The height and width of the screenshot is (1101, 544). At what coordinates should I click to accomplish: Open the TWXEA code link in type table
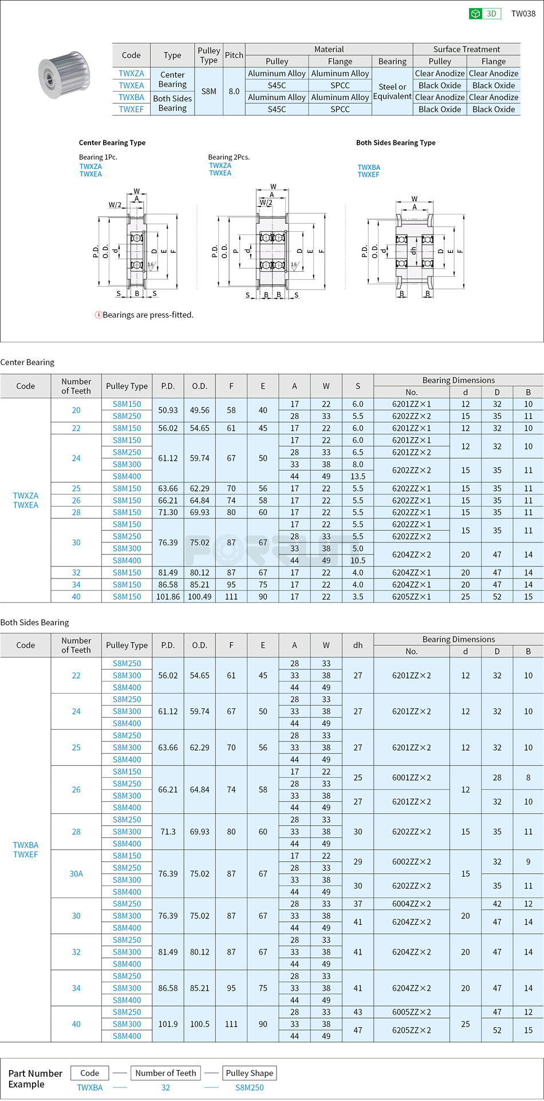[x=131, y=85]
